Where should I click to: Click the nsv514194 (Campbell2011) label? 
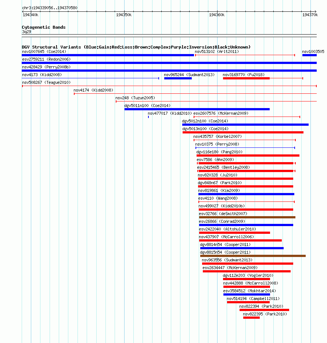pos(253,299)
